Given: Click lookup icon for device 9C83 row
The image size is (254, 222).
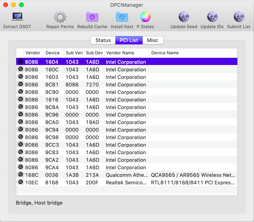Looking at the screenshot, I should pyautogui.click(x=21, y=152).
